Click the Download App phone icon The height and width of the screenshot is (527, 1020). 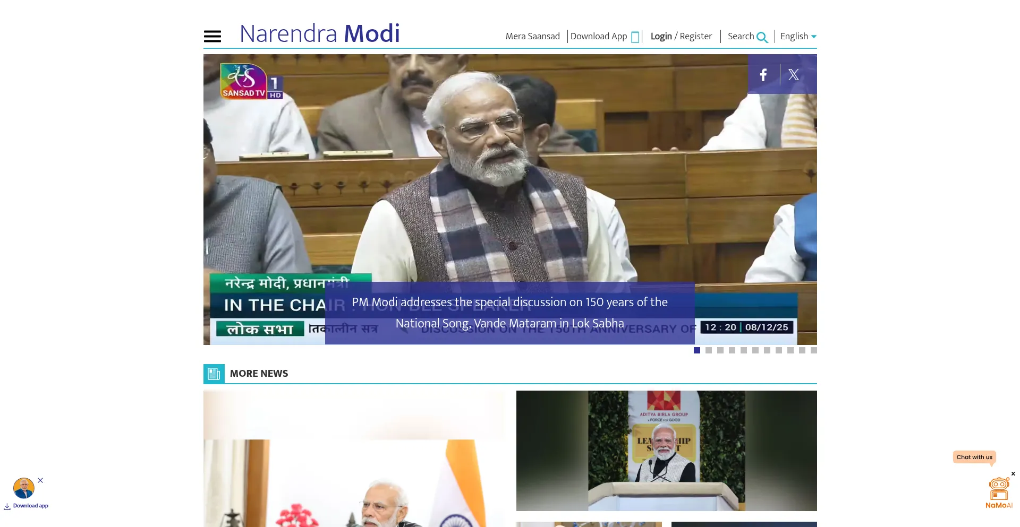coord(635,37)
